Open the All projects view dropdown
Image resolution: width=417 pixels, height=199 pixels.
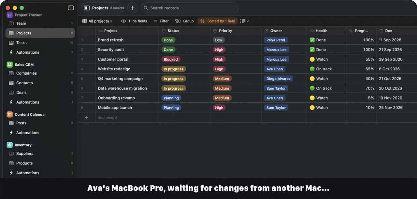click(x=97, y=21)
